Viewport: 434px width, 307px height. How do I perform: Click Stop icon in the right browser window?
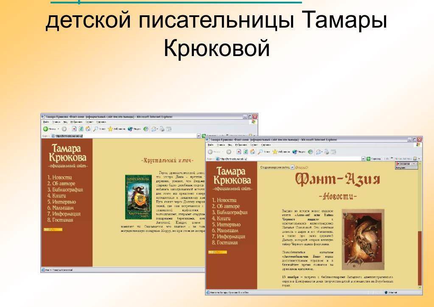[x=238, y=152]
